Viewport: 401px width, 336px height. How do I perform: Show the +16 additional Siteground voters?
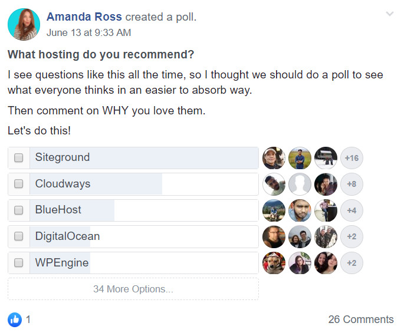click(x=352, y=158)
